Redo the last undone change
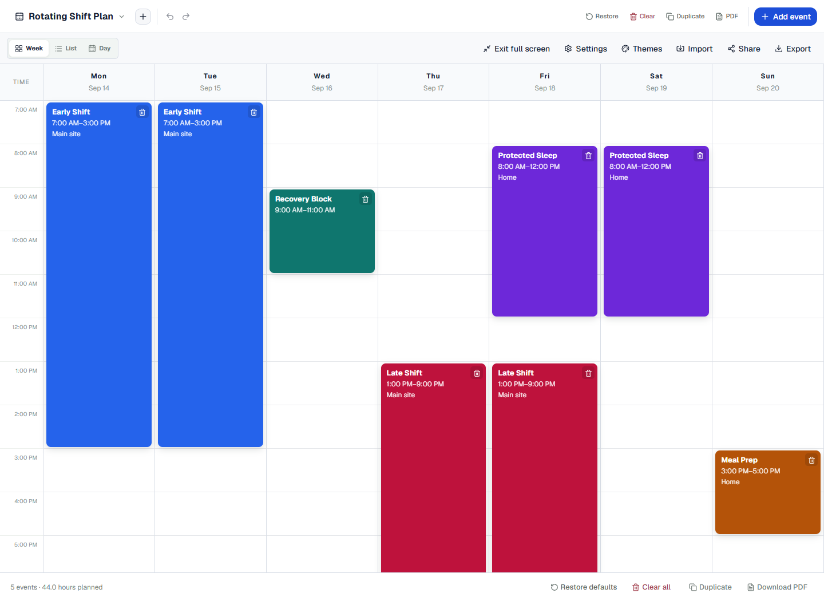Screen dimensions: 824x601 [186, 17]
